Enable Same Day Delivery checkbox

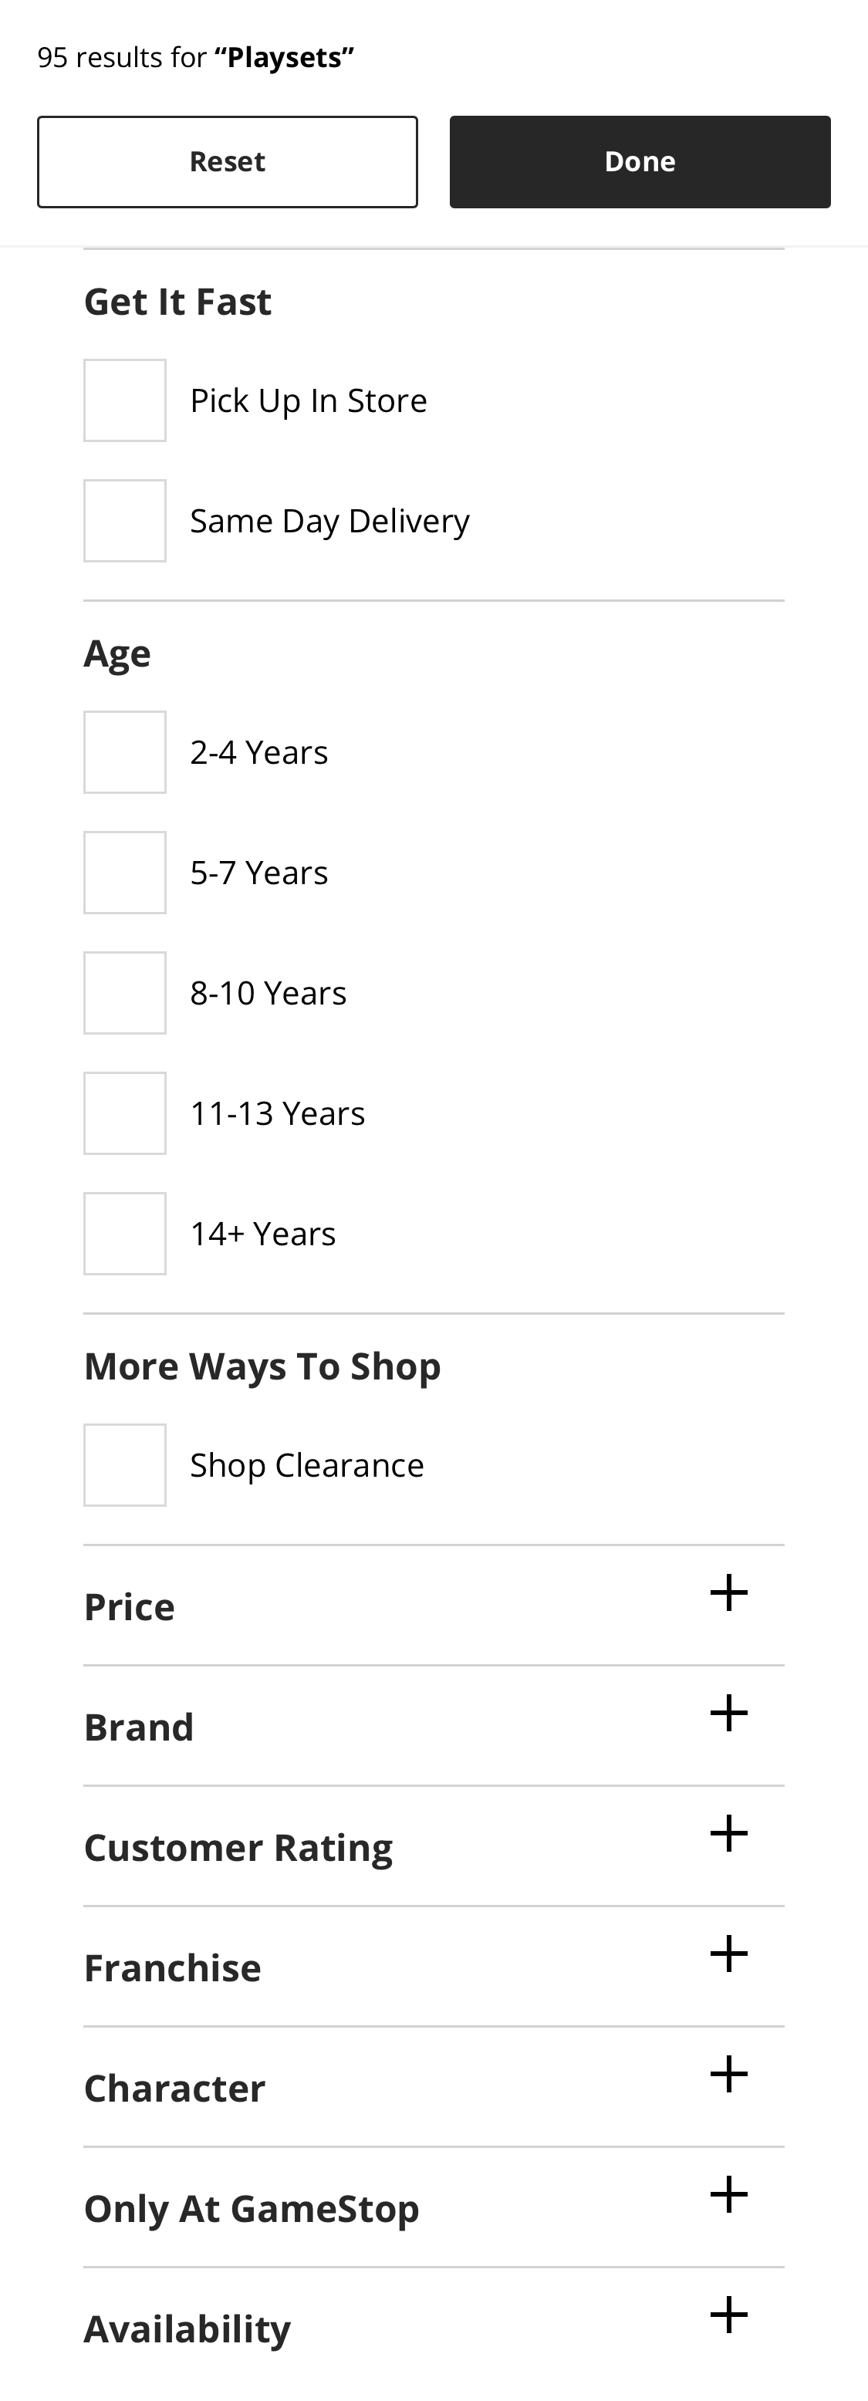(x=125, y=521)
